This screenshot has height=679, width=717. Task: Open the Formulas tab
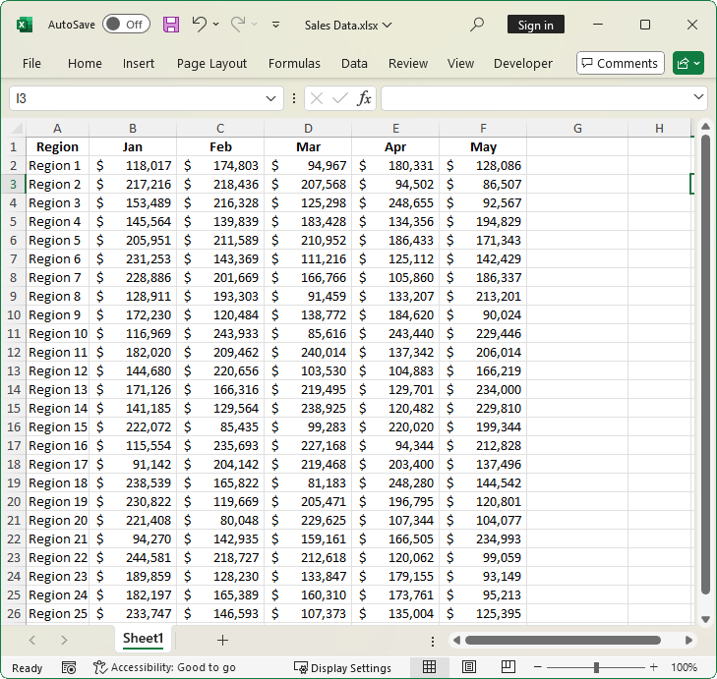294,63
